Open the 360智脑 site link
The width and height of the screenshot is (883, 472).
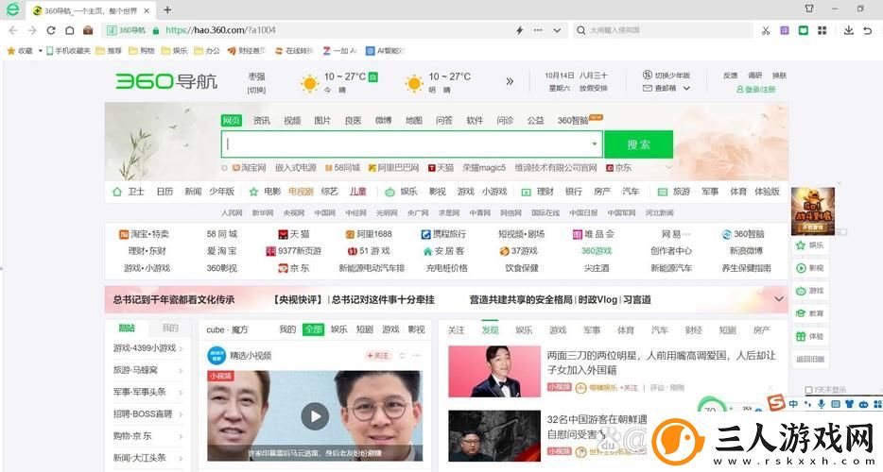click(743, 234)
